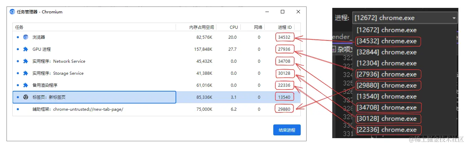Select the GPU 进程 task row
This screenshot has width=466, height=145.
click(157, 49)
